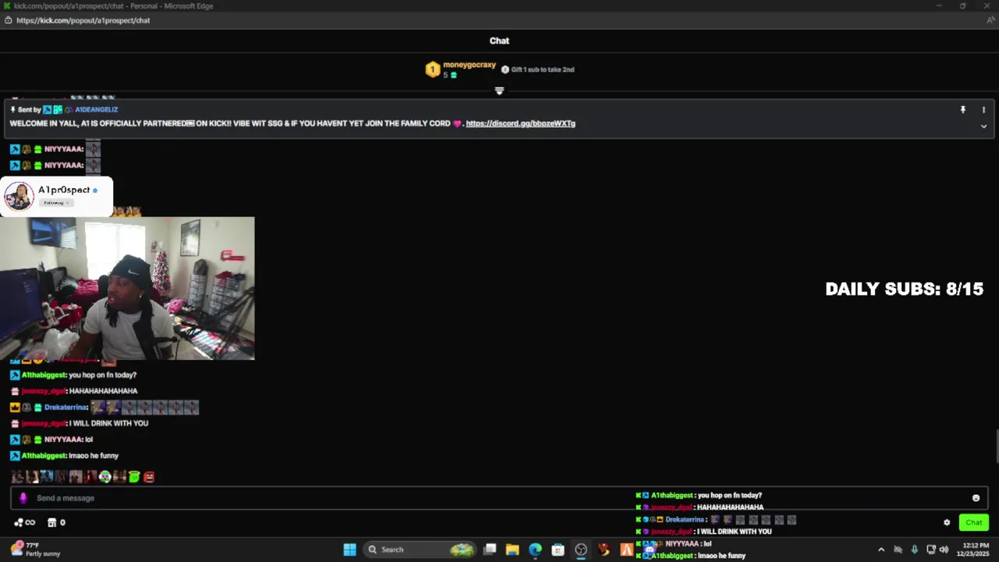Show hidden icons tray chevron

click(x=881, y=550)
